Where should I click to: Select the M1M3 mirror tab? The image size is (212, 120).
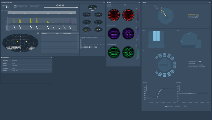click(x=109, y=5)
